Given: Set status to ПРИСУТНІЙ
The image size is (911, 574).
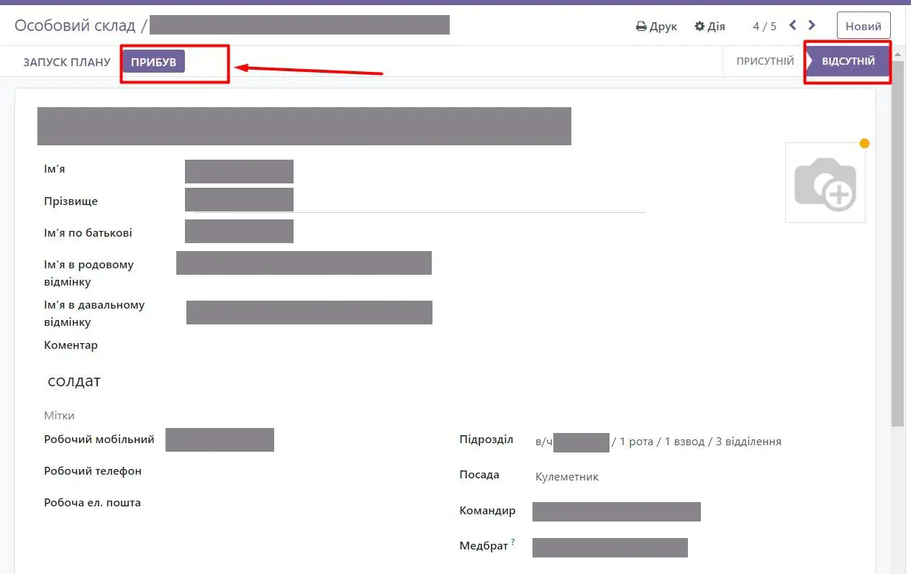Looking at the screenshot, I should pos(765,61).
